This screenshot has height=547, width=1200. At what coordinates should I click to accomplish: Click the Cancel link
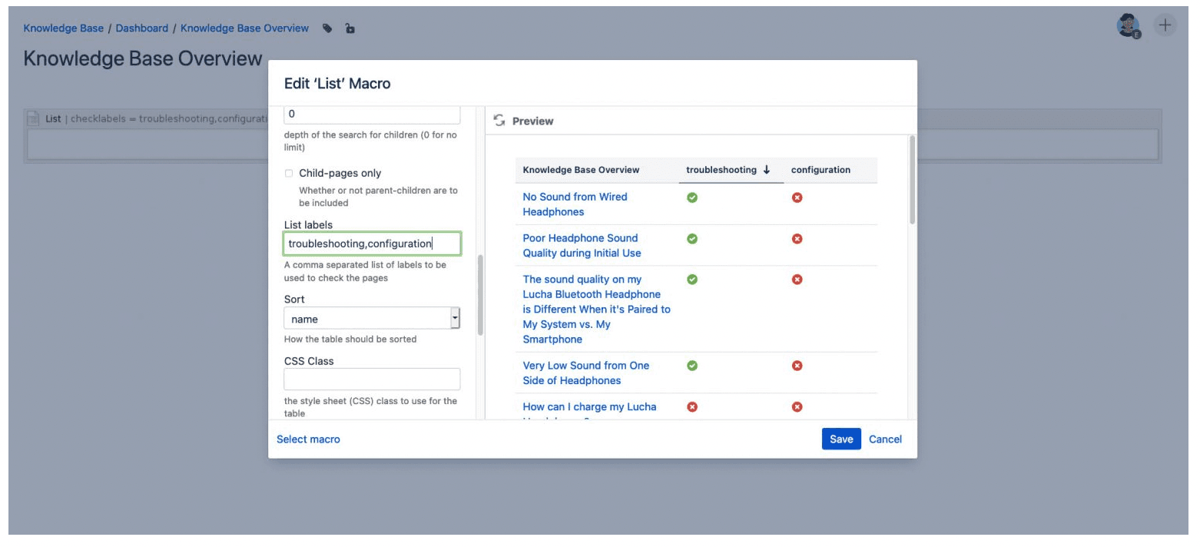tap(885, 439)
